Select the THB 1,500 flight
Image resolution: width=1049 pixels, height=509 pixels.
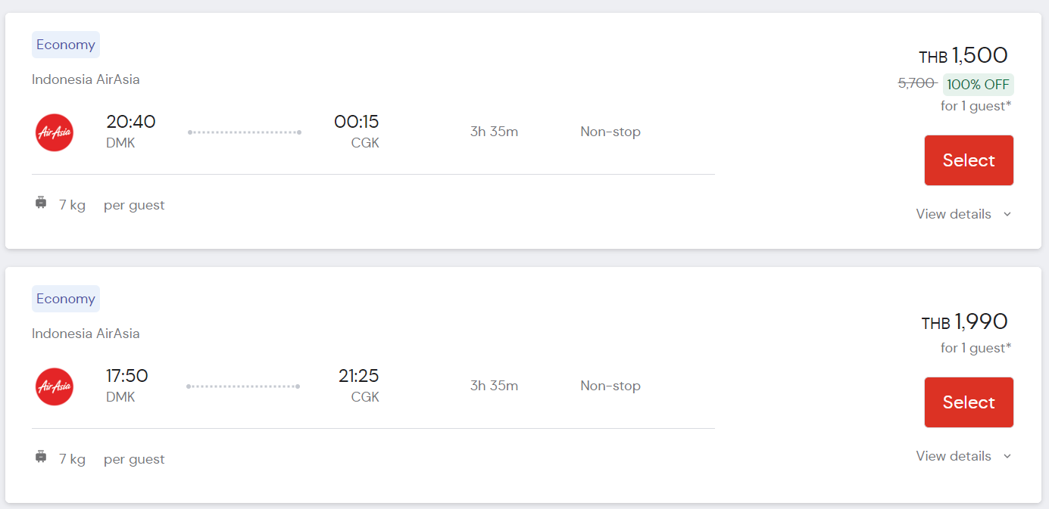pyautogui.click(x=969, y=160)
